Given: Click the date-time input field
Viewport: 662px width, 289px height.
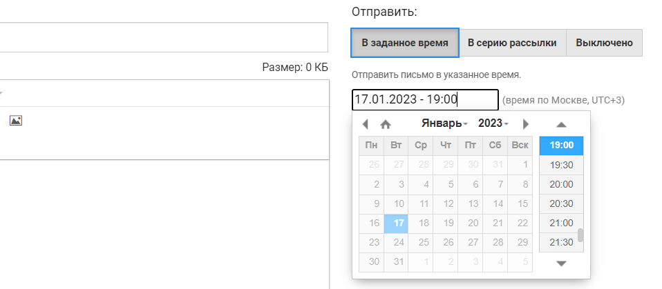Looking at the screenshot, I should click(424, 99).
